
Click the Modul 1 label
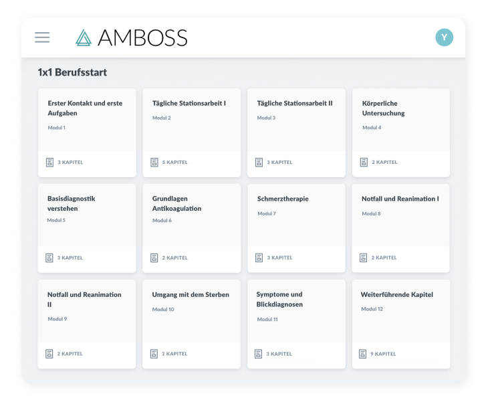click(x=57, y=128)
